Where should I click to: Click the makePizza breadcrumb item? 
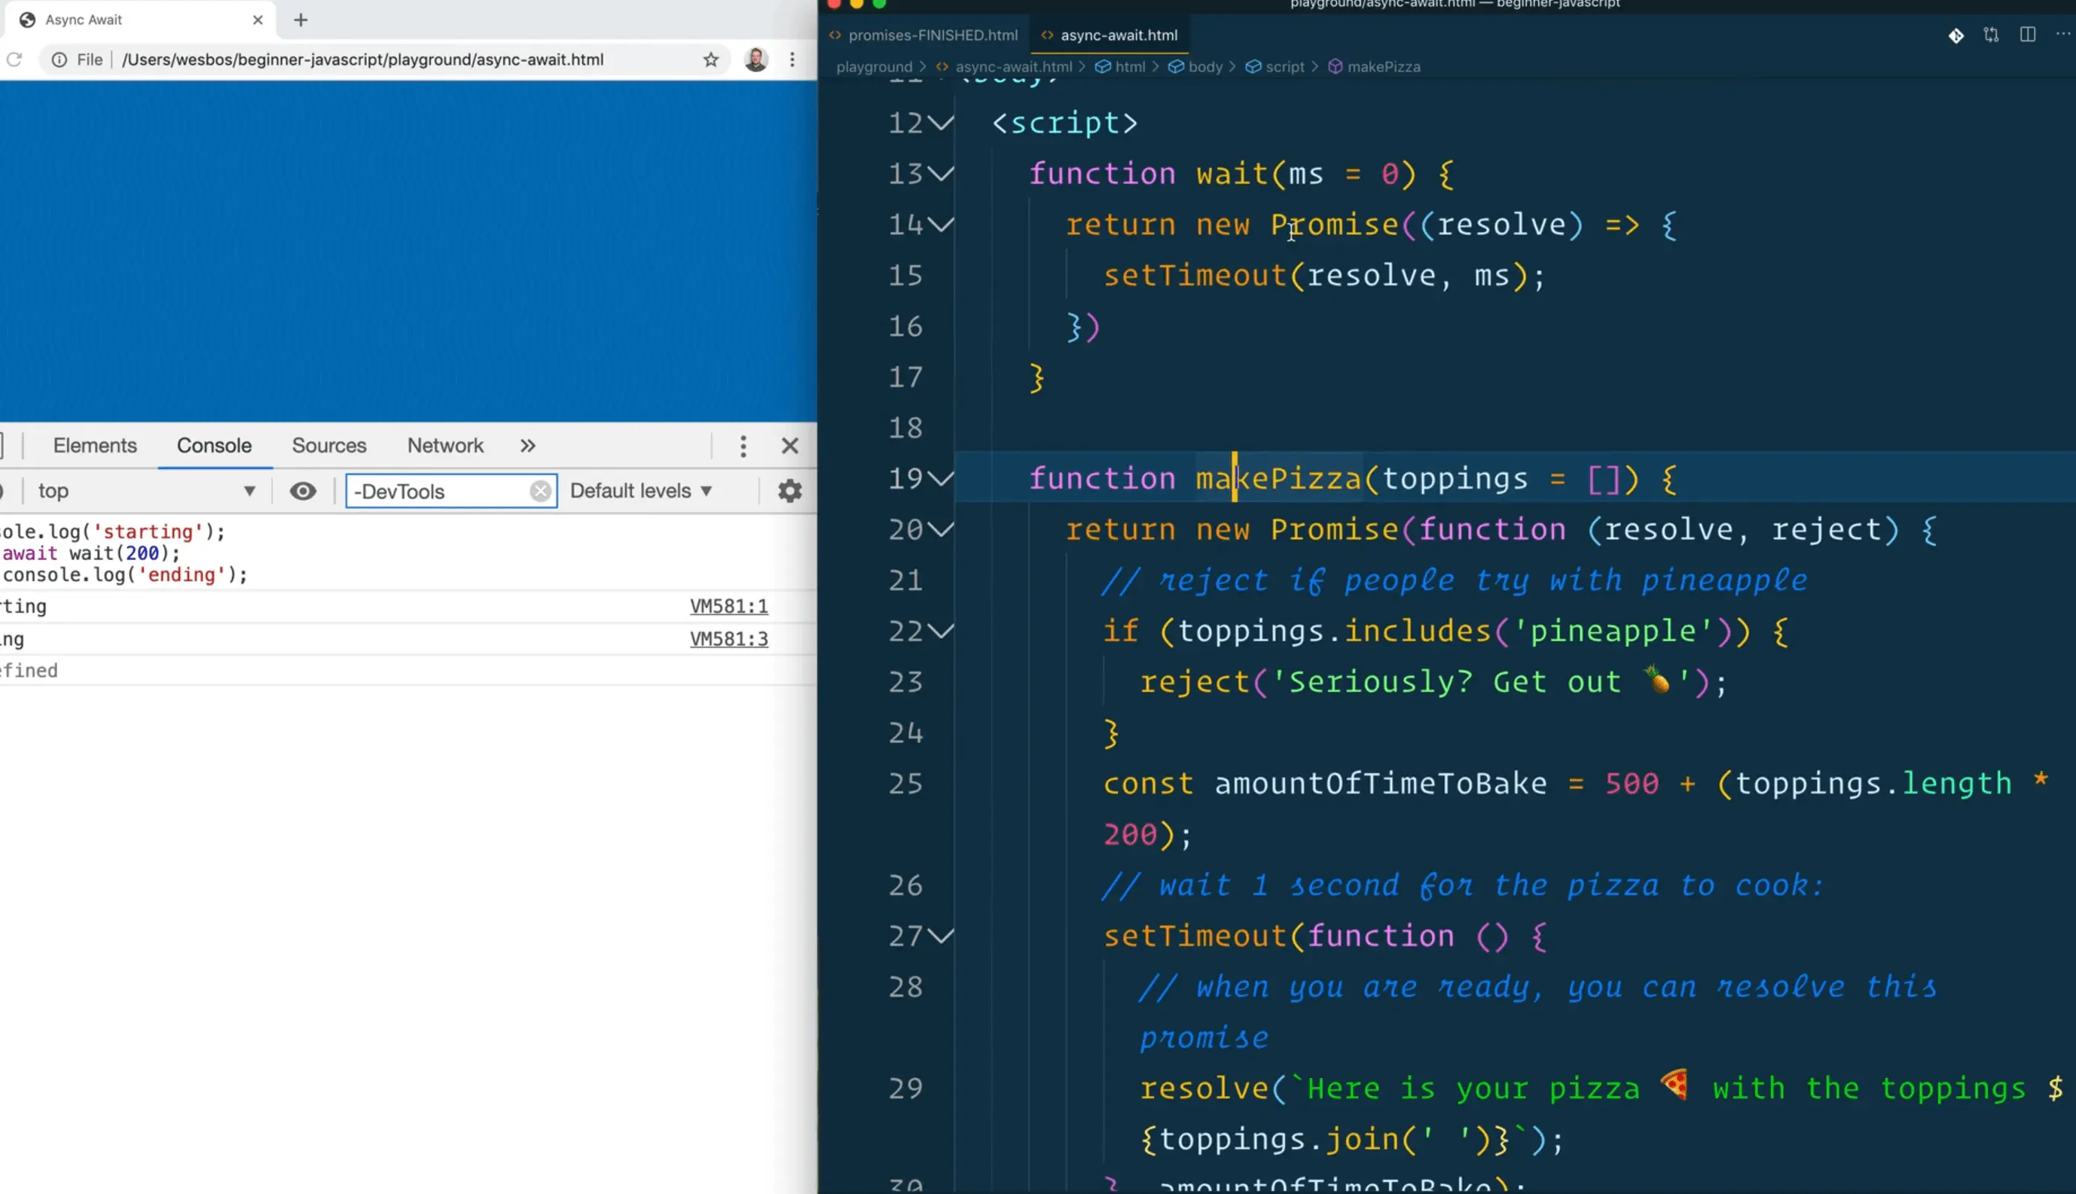click(1383, 67)
